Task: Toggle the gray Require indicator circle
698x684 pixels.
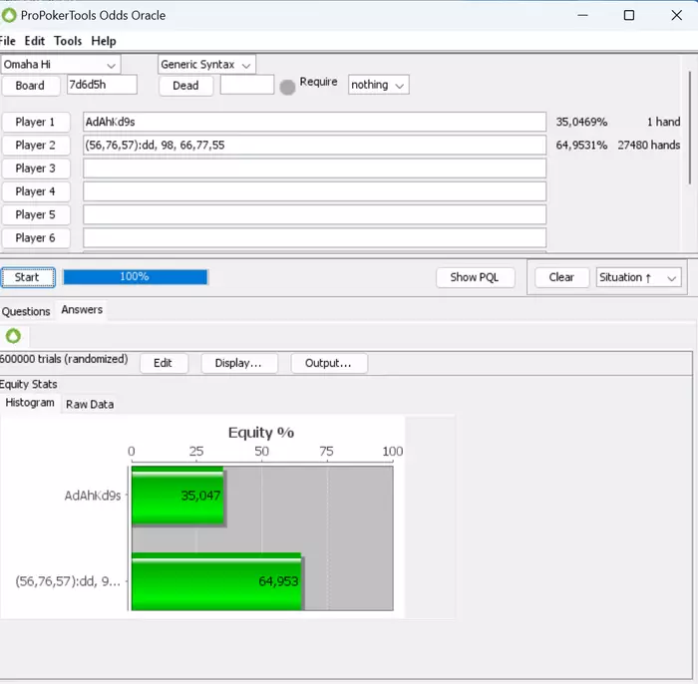Action: [x=287, y=87]
